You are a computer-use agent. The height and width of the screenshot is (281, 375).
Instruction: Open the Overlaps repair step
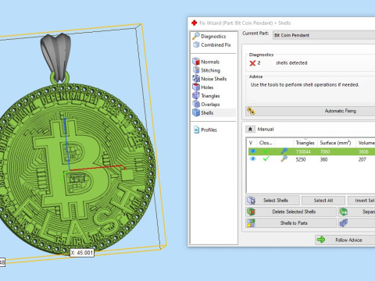click(x=210, y=105)
